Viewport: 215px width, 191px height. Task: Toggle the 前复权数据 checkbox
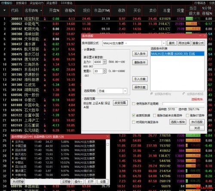pos(134,116)
